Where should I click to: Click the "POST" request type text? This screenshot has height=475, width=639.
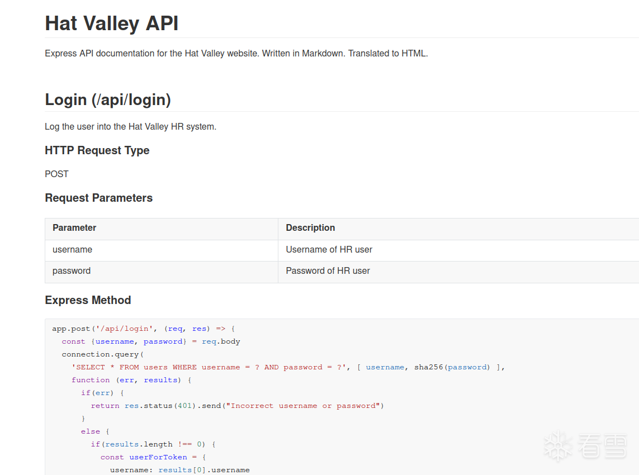56,174
